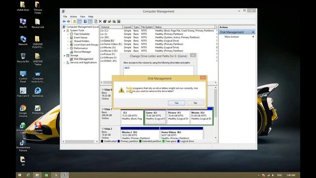Open the File menu
The image size is (316, 178).
[65, 16]
